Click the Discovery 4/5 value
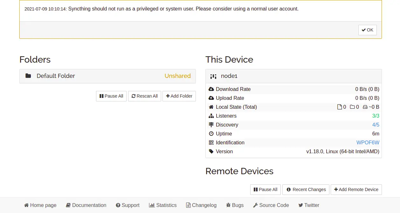This screenshot has height=213, width=400. tap(376, 125)
